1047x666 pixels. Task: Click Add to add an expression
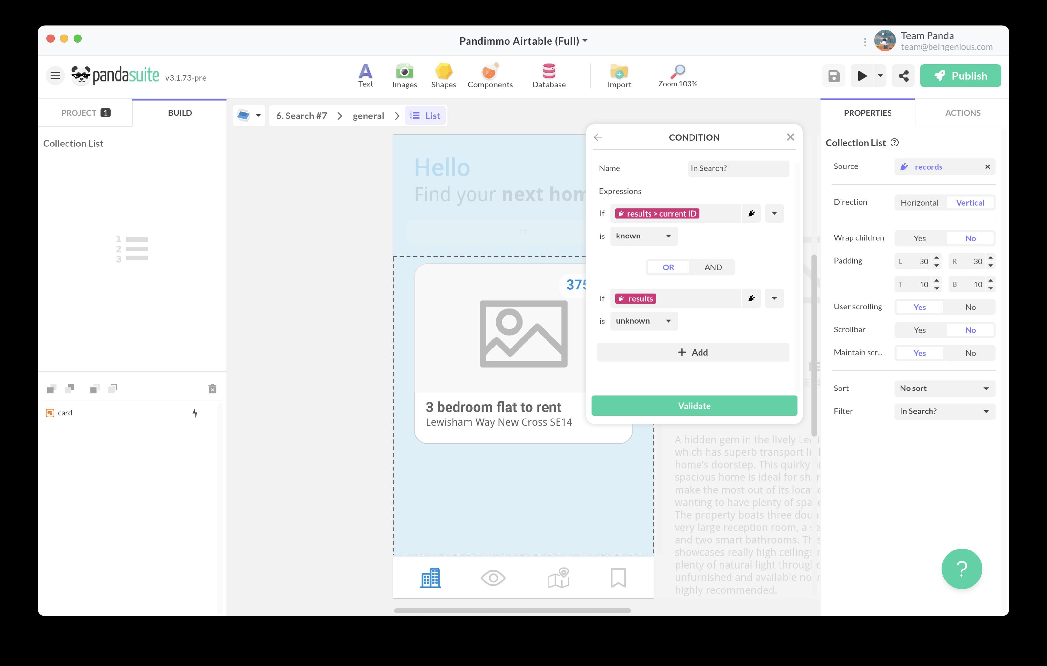[693, 352]
